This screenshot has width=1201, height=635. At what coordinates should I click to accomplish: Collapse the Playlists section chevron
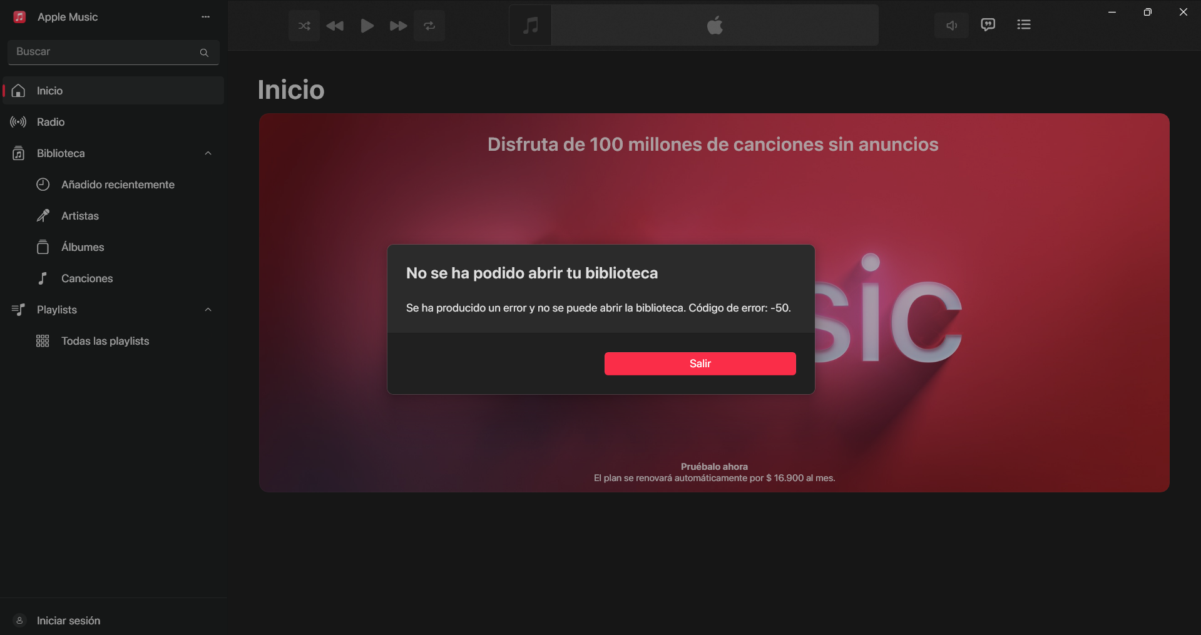coord(208,310)
